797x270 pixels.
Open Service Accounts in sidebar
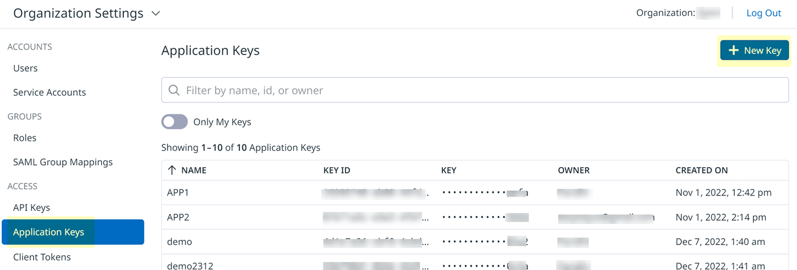50,92
